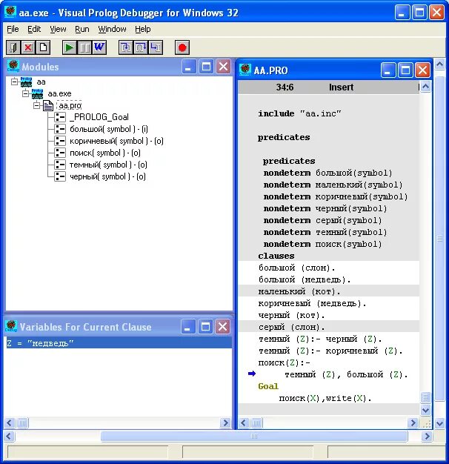Select _PROLOG_Goal predicate in tree
This screenshot has height=464, width=449.
pyautogui.click(x=99, y=117)
